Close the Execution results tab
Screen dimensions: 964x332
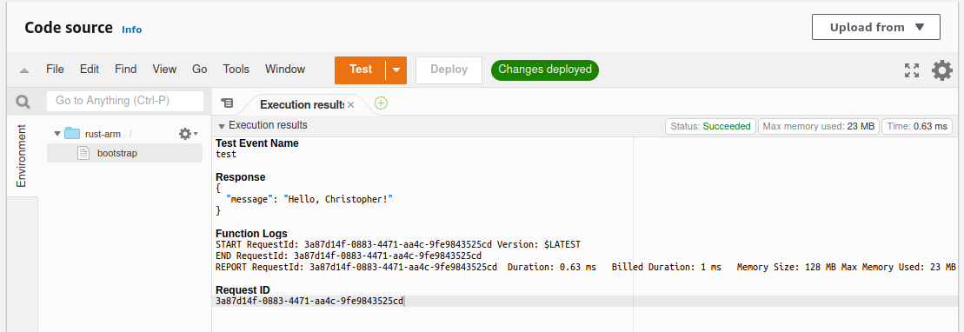[x=350, y=104]
